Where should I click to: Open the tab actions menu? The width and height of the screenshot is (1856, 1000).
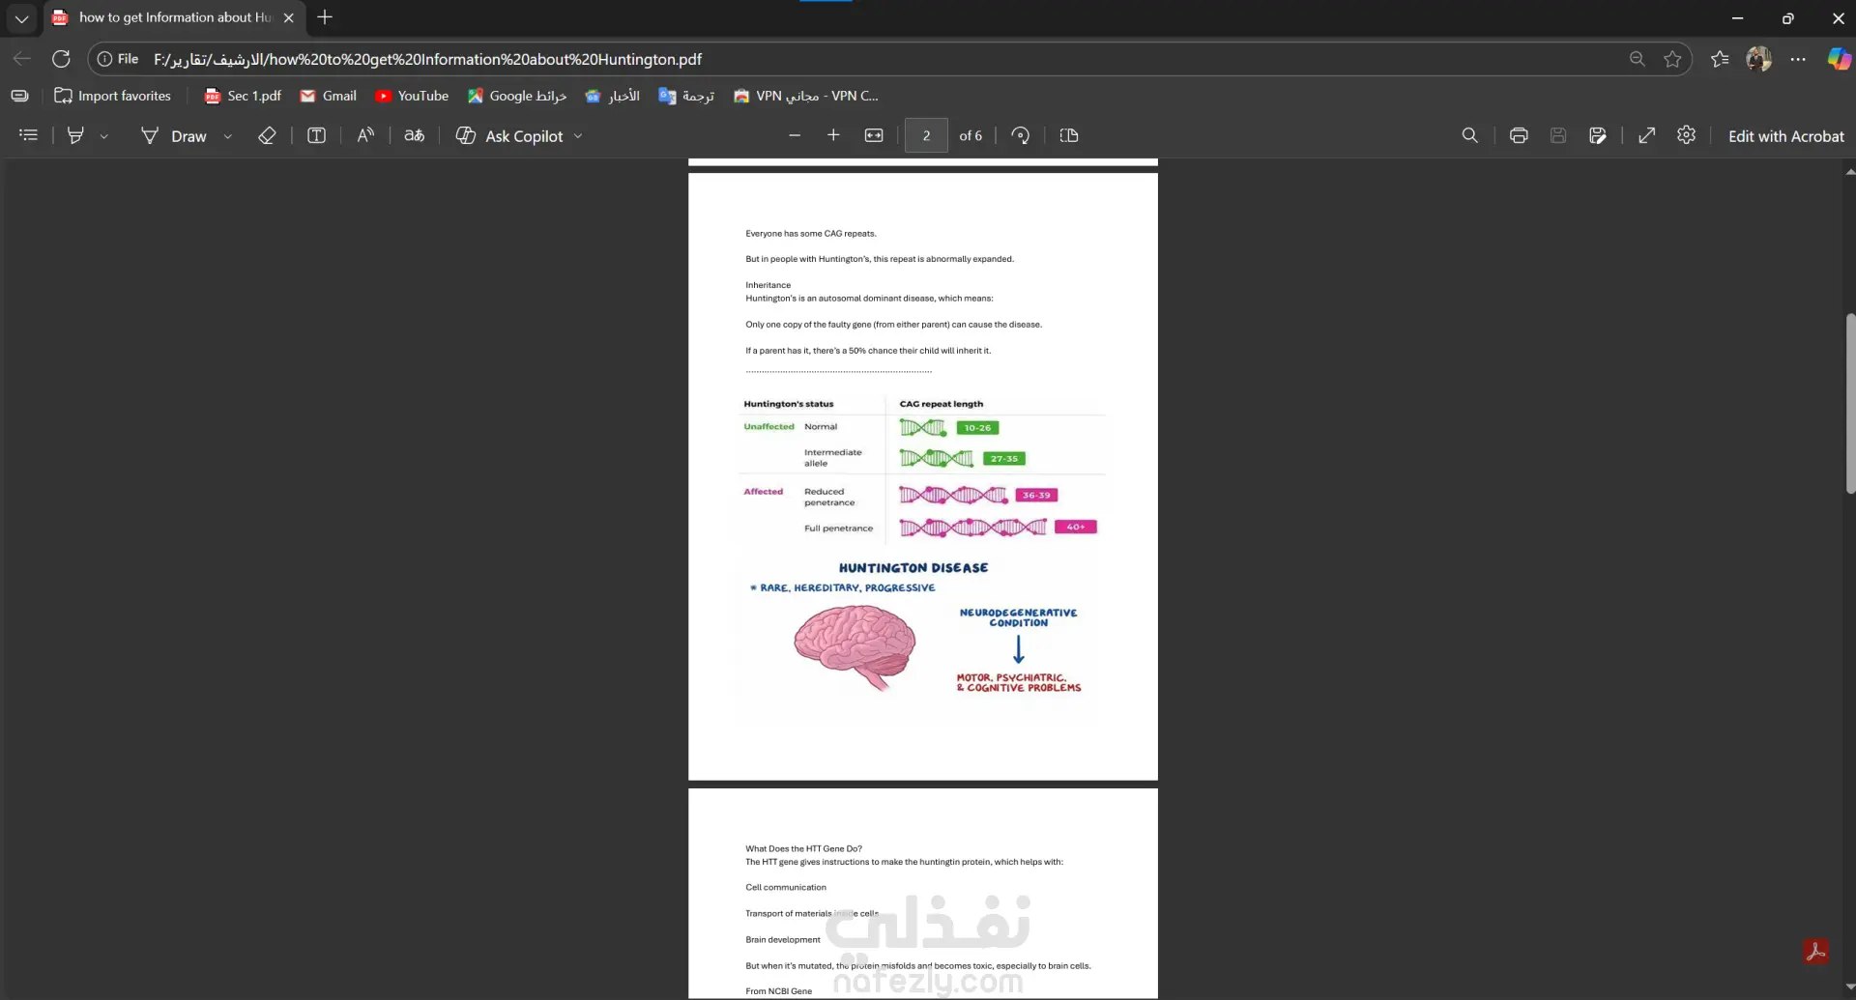pyautogui.click(x=21, y=17)
